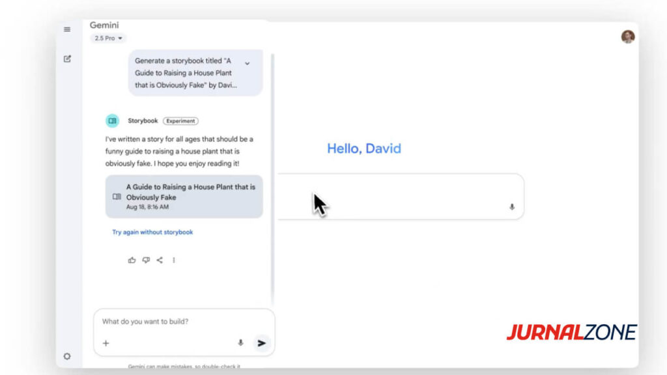Viewport: 667px width, 375px height.
Task: Start a new chat with the edit icon
Action: click(x=67, y=59)
